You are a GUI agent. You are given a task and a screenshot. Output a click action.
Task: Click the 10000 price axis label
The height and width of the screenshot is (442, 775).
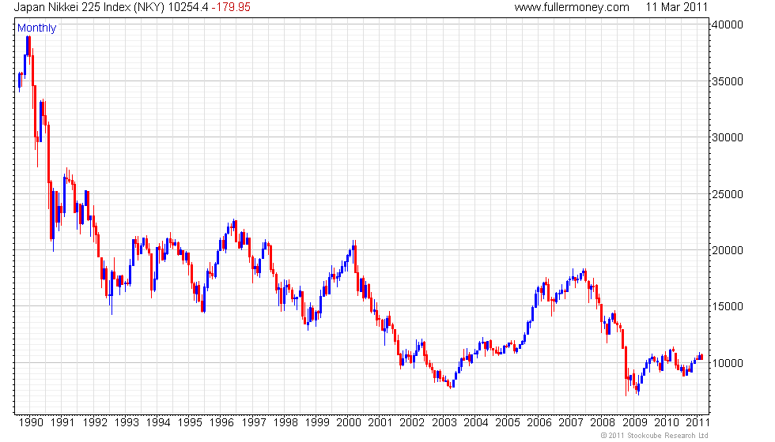pos(727,363)
